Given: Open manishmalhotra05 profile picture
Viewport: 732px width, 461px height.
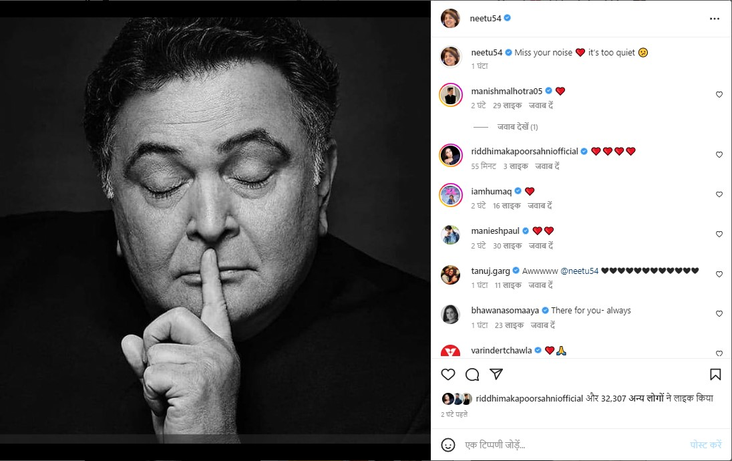Looking at the screenshot, I should (450, 95).
